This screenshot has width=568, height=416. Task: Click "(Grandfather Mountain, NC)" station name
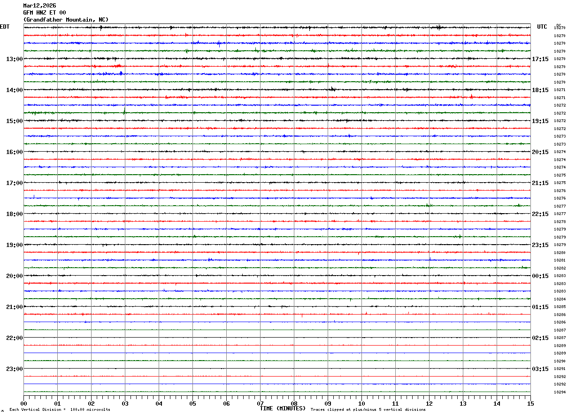click(x=66, y=20)
